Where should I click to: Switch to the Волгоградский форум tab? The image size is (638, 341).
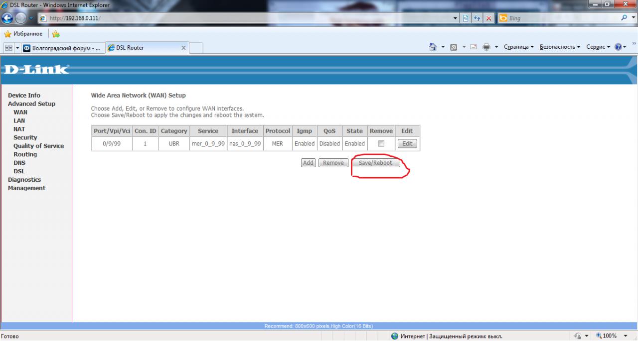62,48
